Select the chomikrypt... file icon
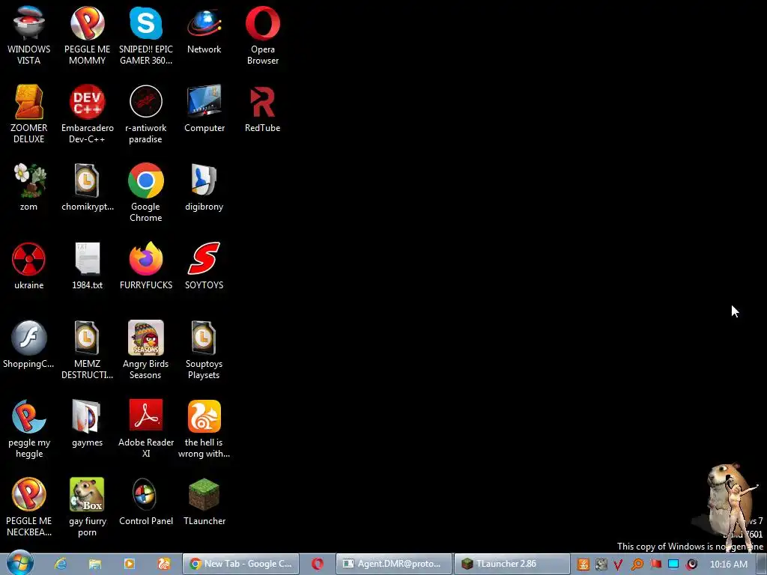The width and height of the screenshot is (767, 575). (87, 187)
